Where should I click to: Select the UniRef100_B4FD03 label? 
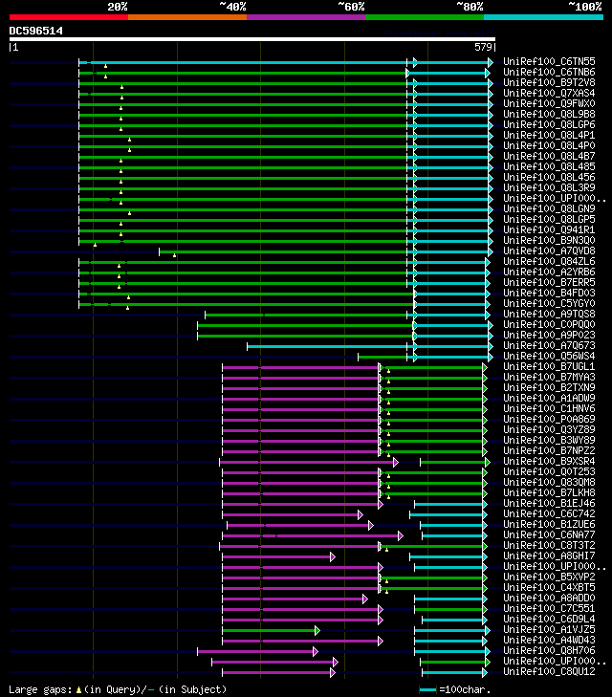click(549, 293)
